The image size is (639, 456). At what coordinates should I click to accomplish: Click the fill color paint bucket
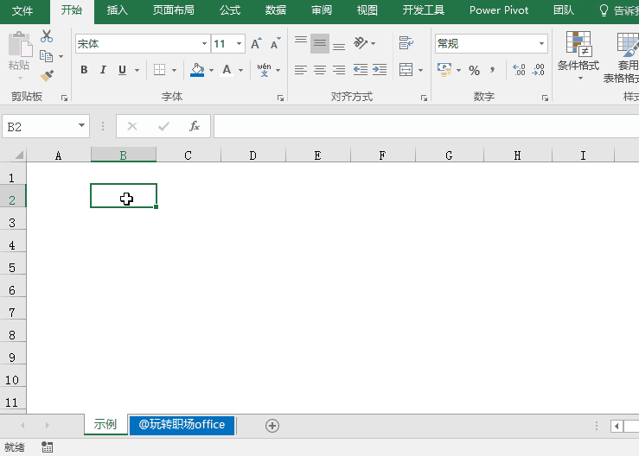197,70
